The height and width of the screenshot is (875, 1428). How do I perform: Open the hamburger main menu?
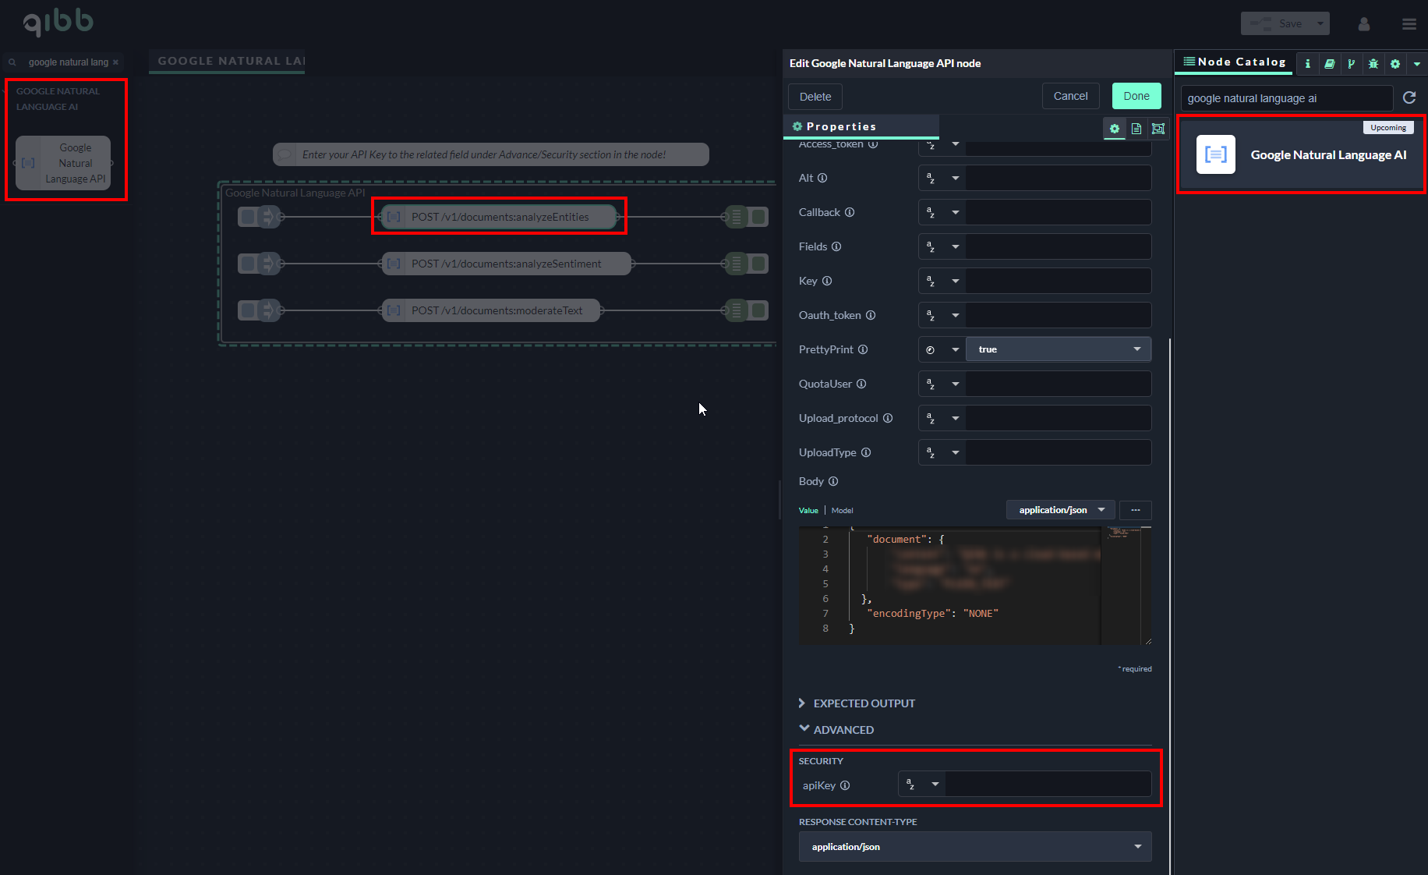point(1409,24)
